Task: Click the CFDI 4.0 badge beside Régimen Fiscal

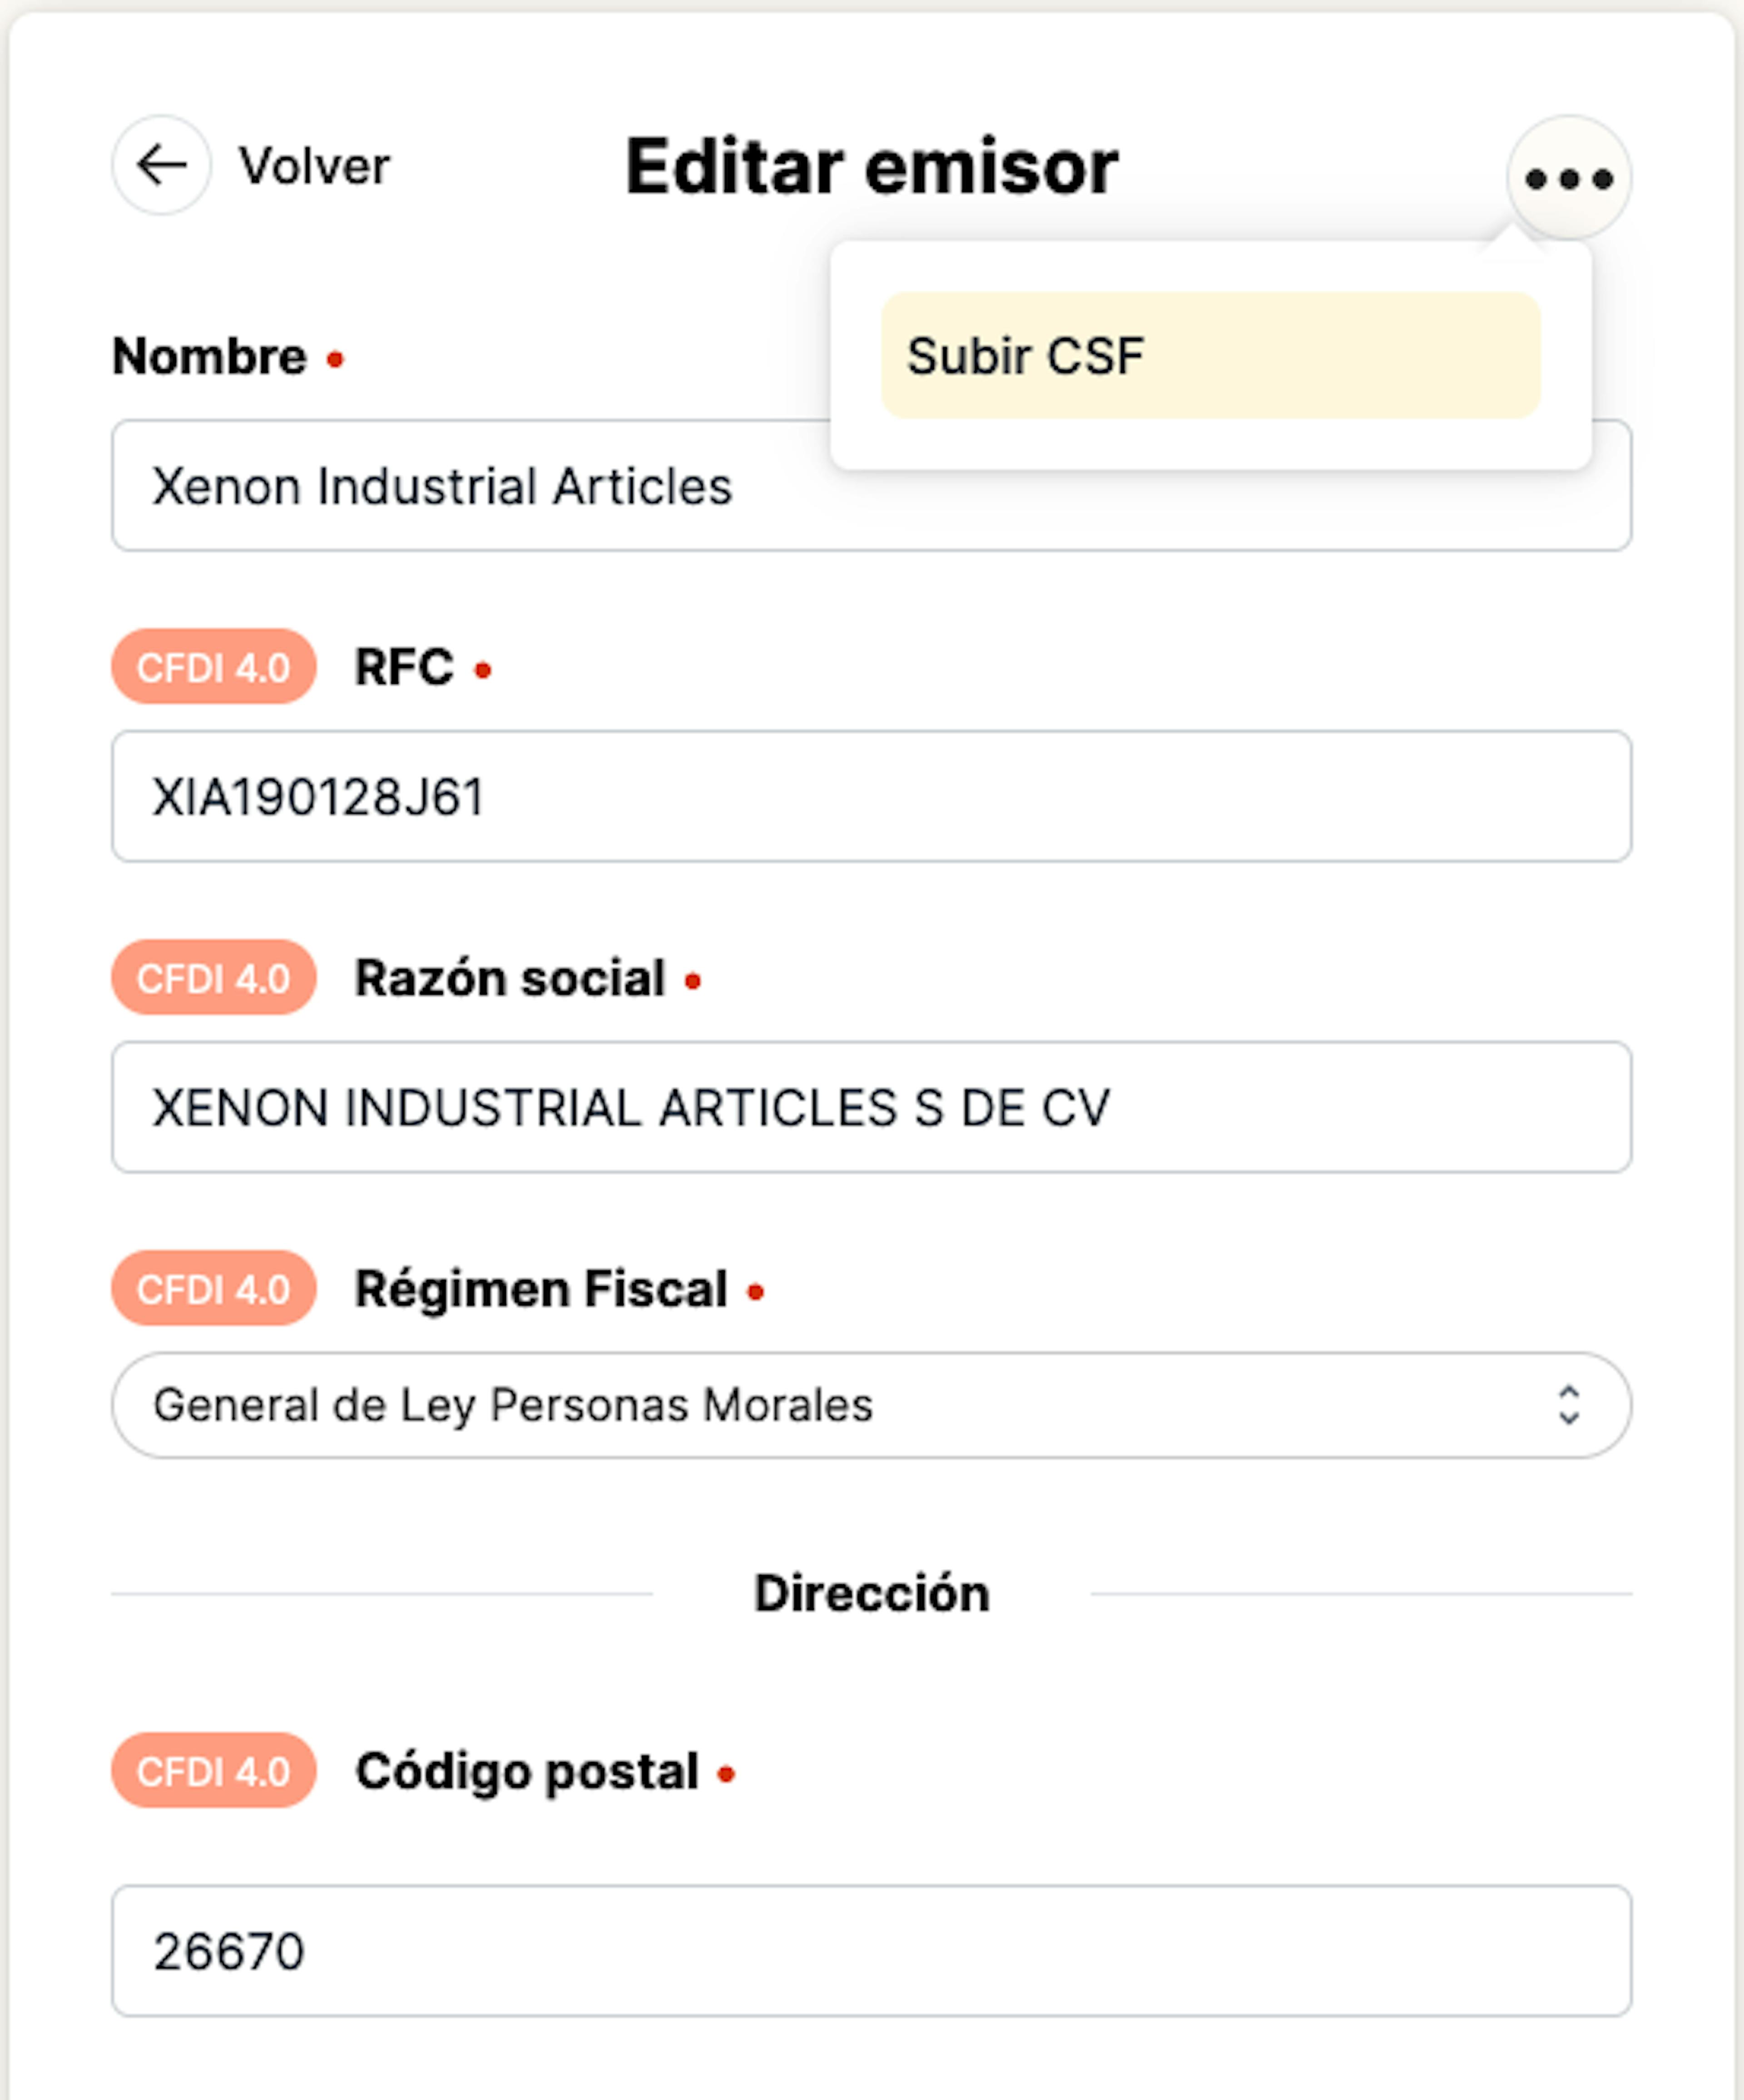Action: coord(214,1289)
